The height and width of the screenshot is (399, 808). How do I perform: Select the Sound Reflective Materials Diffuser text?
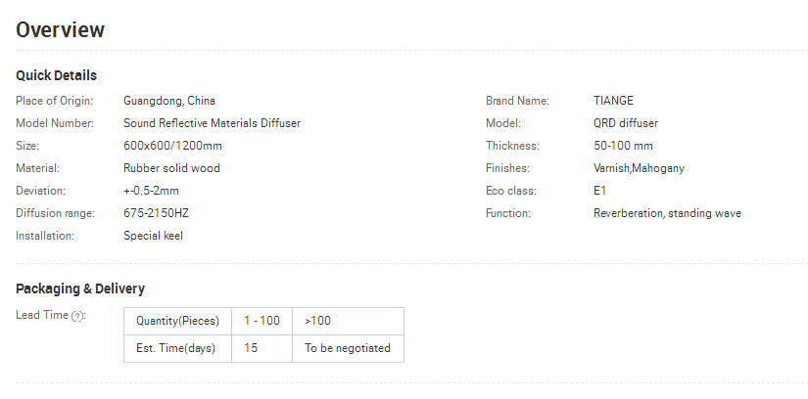[212, 123]
